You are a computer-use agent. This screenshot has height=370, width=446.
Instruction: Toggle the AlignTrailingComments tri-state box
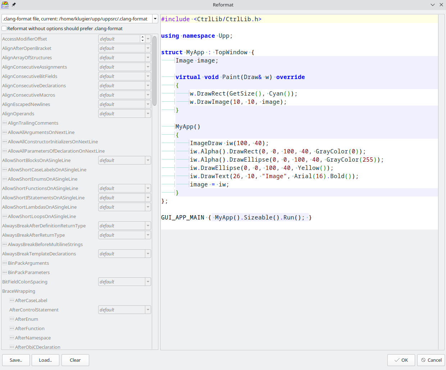[x=5, y=123]
